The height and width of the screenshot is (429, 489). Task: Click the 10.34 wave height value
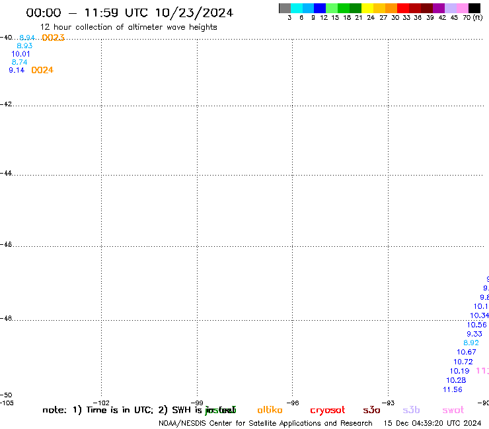click(479, 315)
